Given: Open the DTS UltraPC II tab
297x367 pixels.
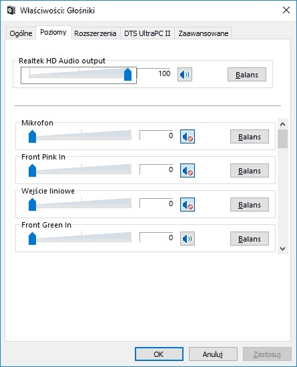Looking at the screenshot, I should pos(147,33).
